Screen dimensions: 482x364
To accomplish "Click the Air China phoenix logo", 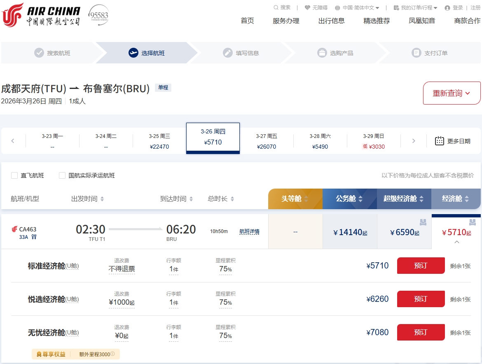I will point(13,15).
